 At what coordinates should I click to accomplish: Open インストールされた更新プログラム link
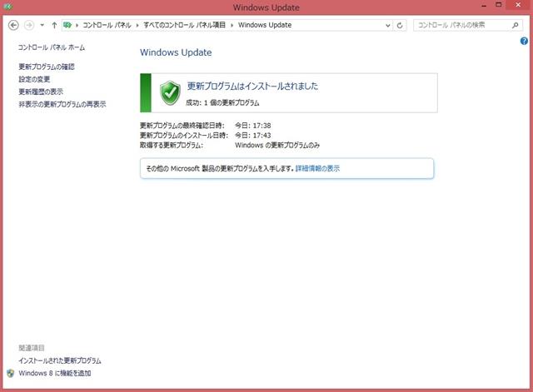(60, 360)
